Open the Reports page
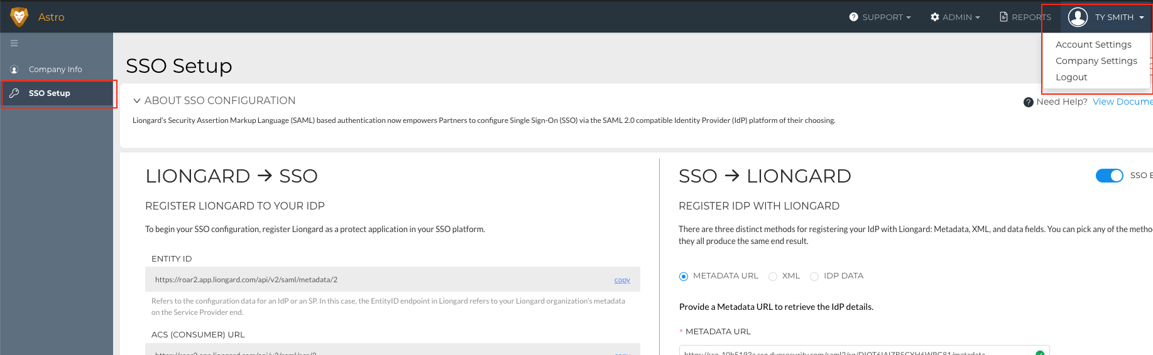The height and width of the screenshot is (355, 1153). point(1025,17)
